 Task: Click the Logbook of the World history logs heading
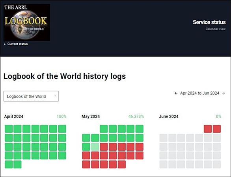(65, 76)
